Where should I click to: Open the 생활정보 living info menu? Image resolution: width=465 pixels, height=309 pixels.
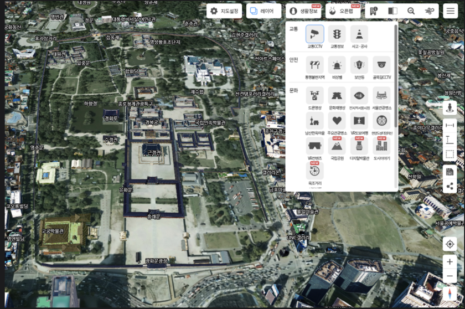(302, 11)
